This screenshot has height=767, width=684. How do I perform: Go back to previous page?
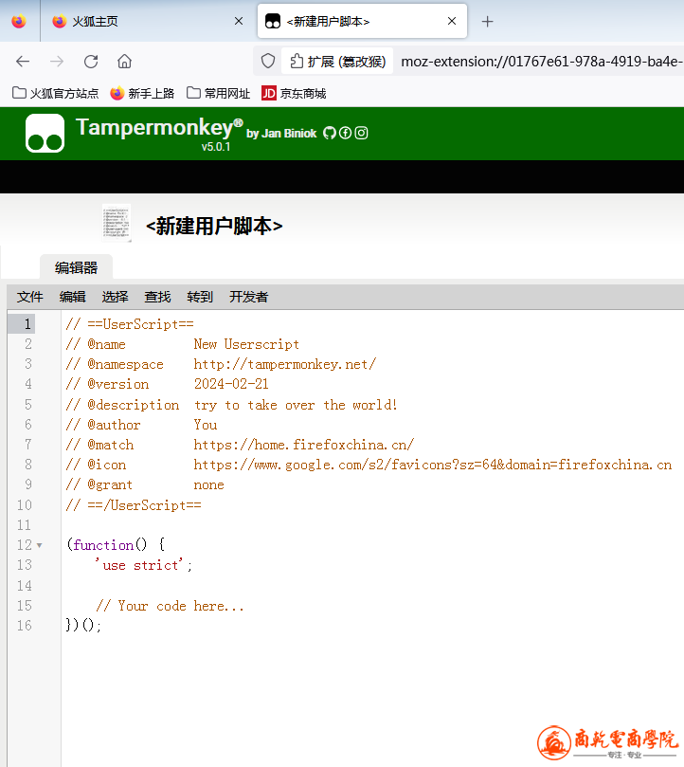click(x=23, y=61)
